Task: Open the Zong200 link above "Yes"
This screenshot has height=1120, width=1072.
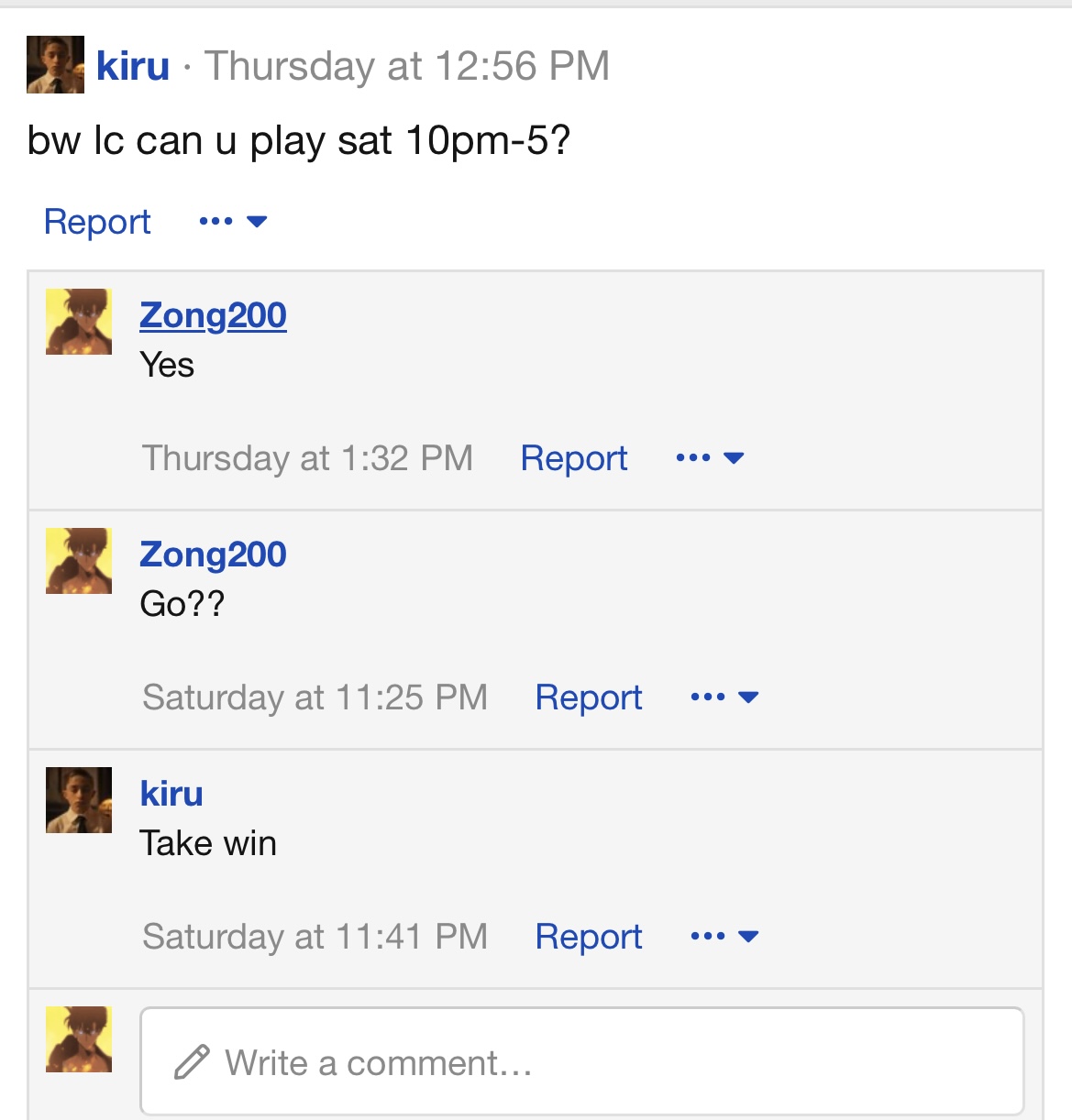Action: coord(213,315)
